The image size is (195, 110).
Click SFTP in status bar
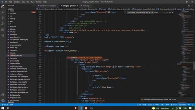click(11, 105)
